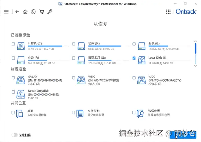This screenshot has width=201, height=142.
Task: Click the GALAX disk name
Action: pos(33,77)
